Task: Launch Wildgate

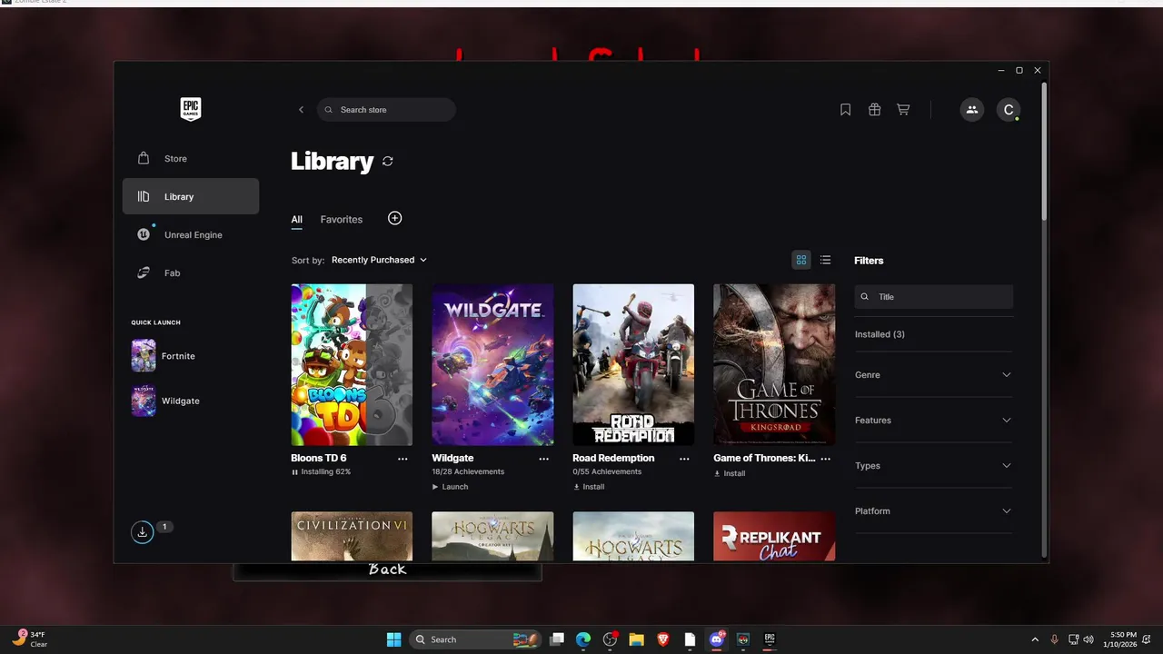Action: tap(450, 487)
